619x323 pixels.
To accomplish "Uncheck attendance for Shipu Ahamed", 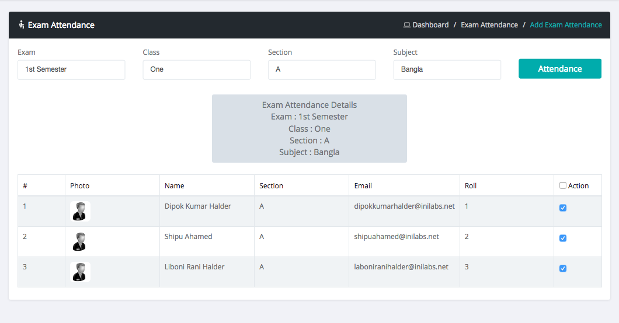I will click(x=563, y=238).
